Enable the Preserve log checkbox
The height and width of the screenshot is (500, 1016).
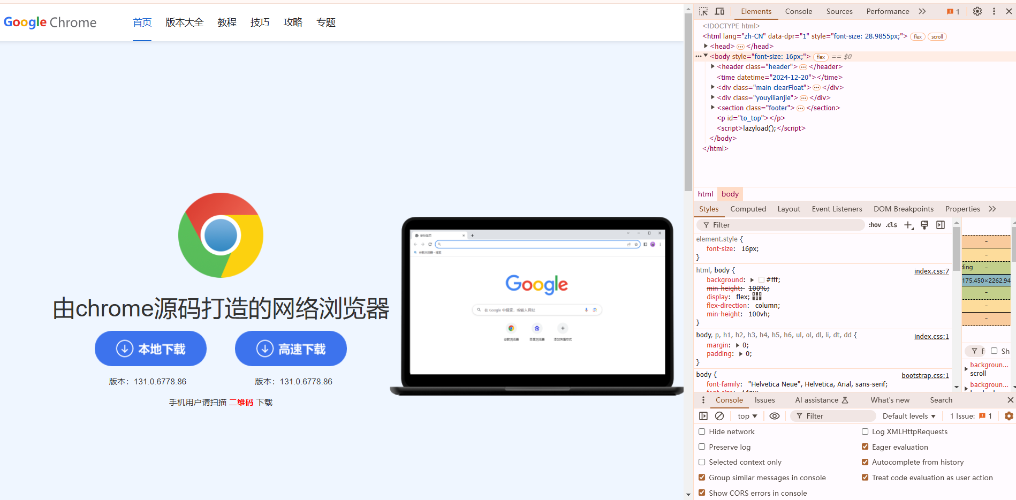coord(702,446)
